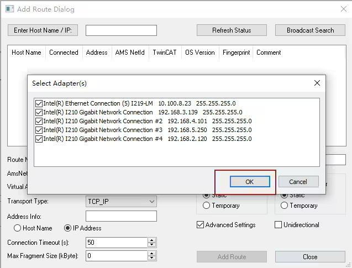This screenshot has height=268, width=352.
Task: Click the Address Info input field
Action: click(121, 216)
